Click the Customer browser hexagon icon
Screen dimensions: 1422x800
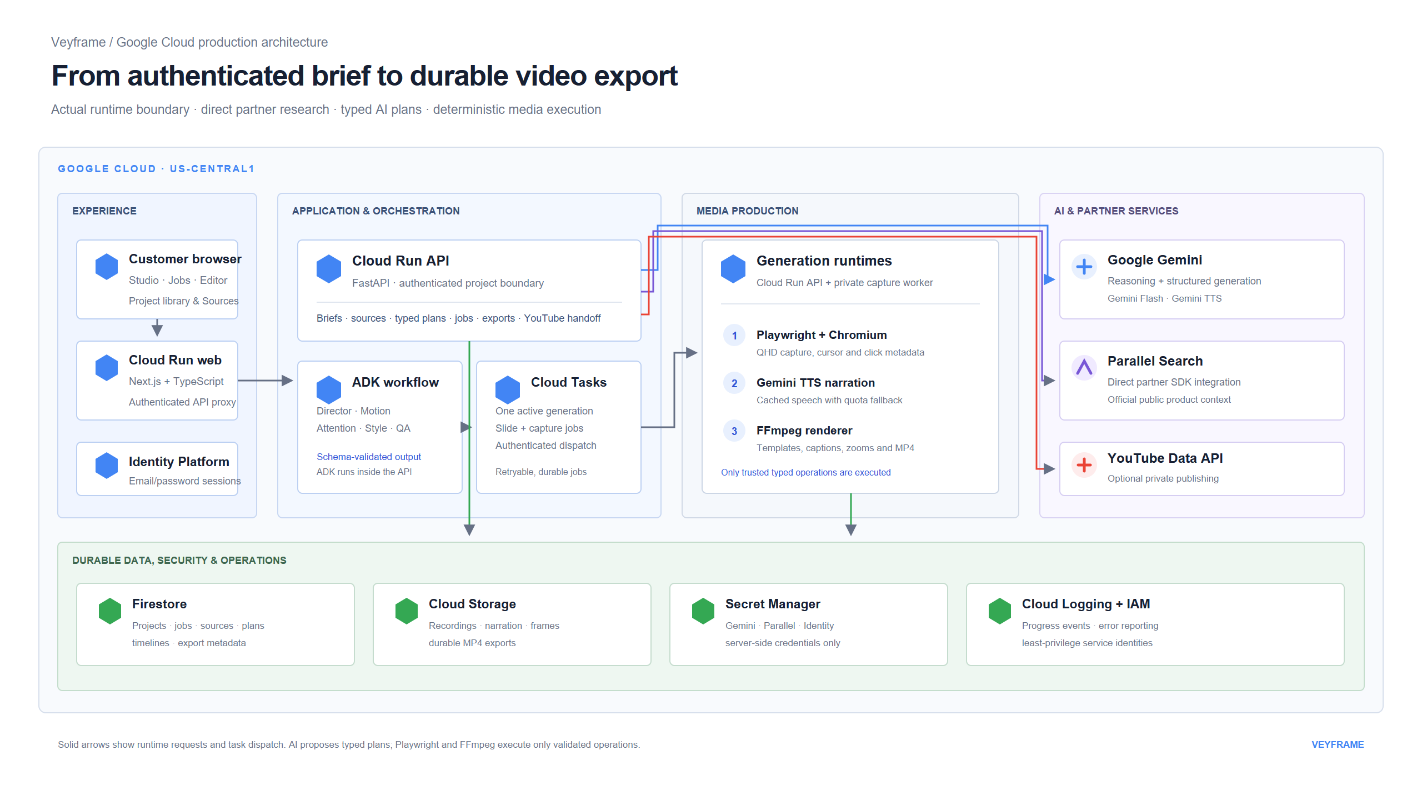coord(107,267)
